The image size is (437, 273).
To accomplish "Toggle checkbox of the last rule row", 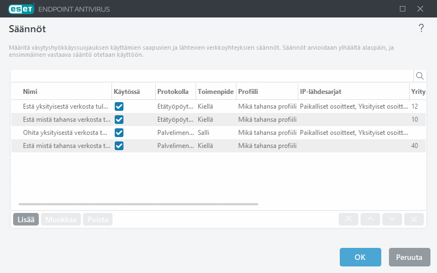I will click(x=119, y=146).
